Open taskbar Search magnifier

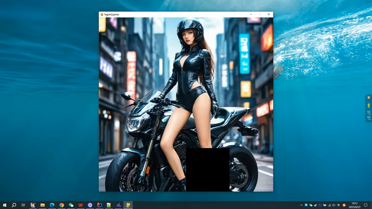(x=14, y=205)
